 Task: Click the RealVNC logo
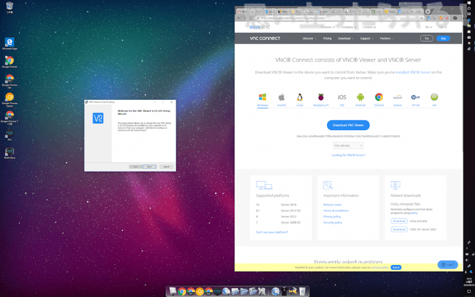point(259,27)
